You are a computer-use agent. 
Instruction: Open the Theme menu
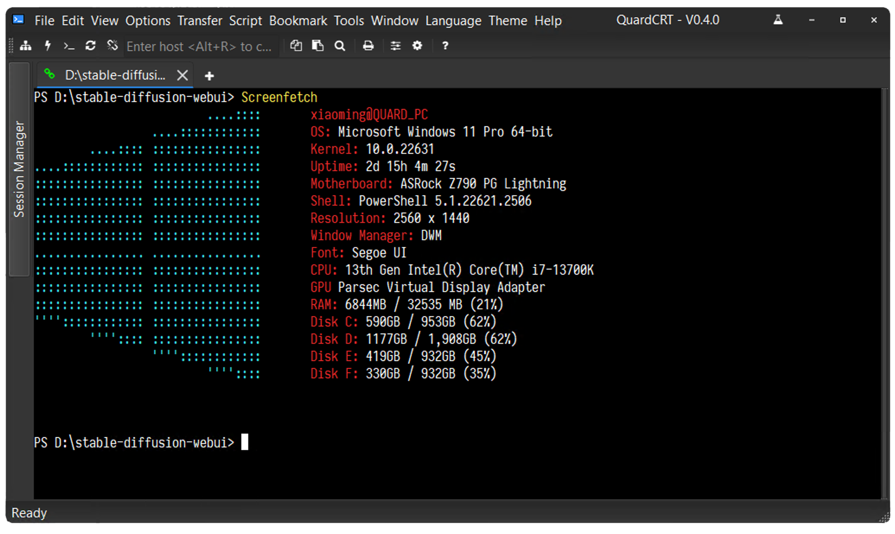[508, 21]
